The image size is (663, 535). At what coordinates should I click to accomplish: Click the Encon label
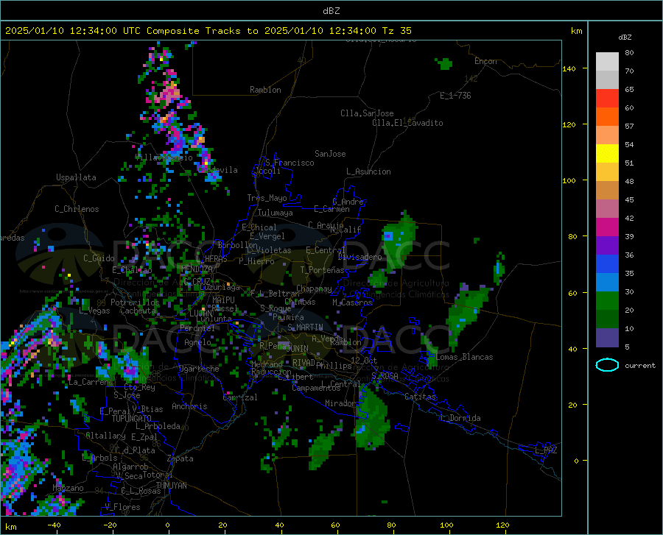(485, 61)
